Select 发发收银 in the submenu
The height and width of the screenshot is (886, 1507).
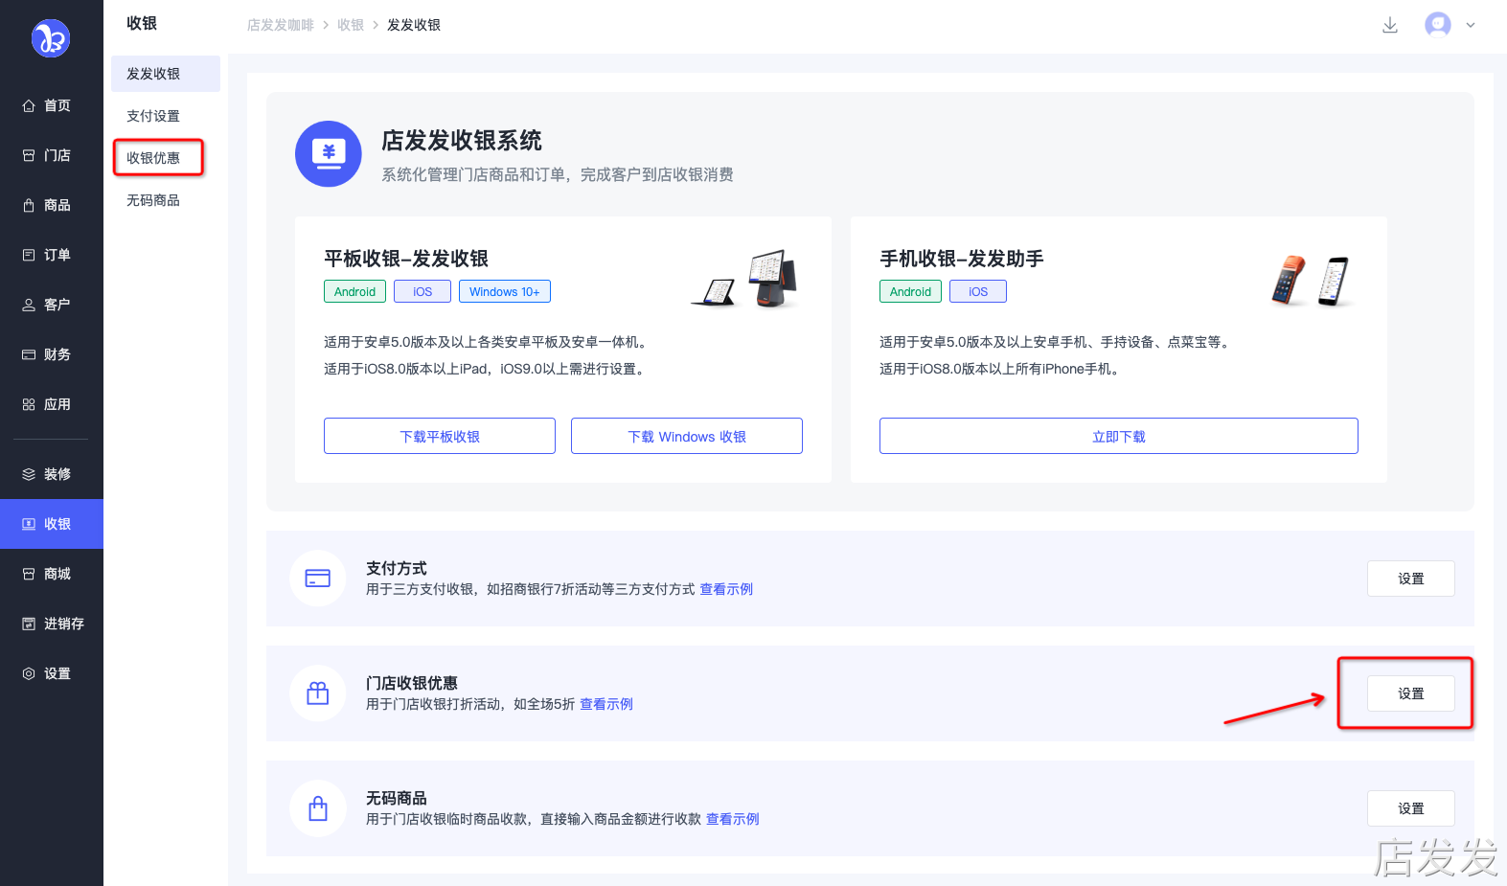166,74
